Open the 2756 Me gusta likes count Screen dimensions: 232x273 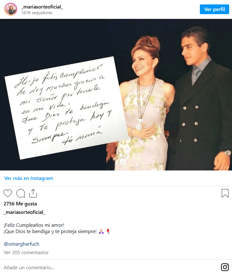20,204
